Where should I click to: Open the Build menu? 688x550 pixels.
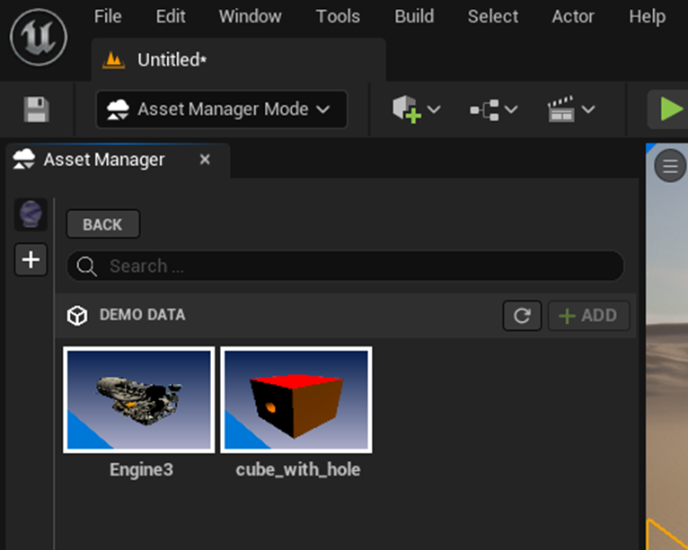414,16
